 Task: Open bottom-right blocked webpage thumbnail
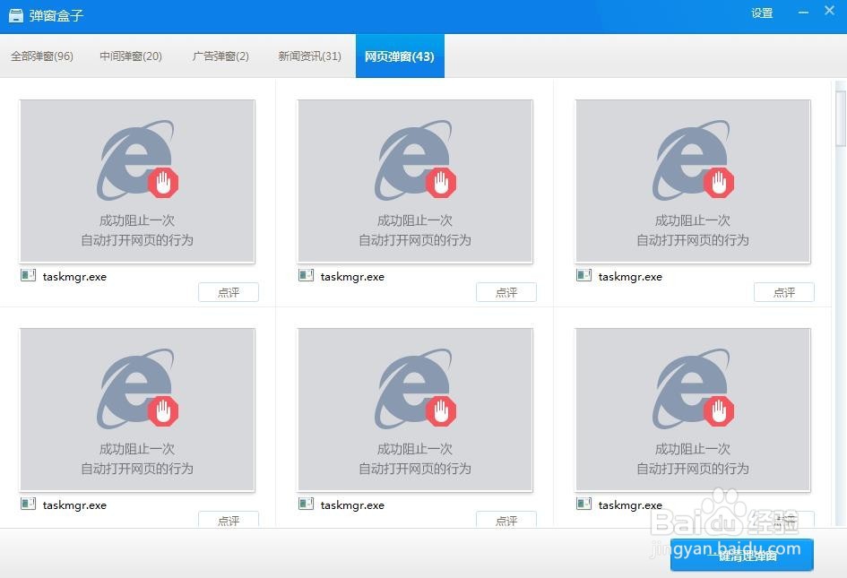pyautogui.click(x=693, y=410)
